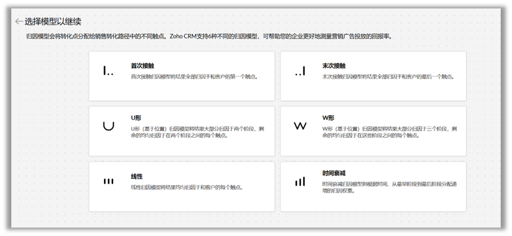点击W形（基于位置）模型的描述文字
This screenshot has height=236, width=512.
pyautogui.click(x=389, y=132)
